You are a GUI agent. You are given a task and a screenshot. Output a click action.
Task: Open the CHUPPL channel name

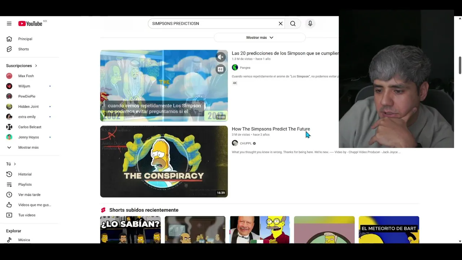pyautogui.click(x=246, y=143)
